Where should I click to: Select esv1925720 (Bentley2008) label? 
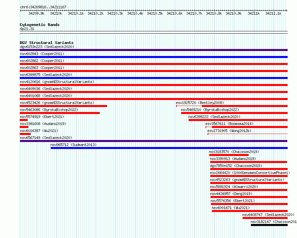pos(200,103)
